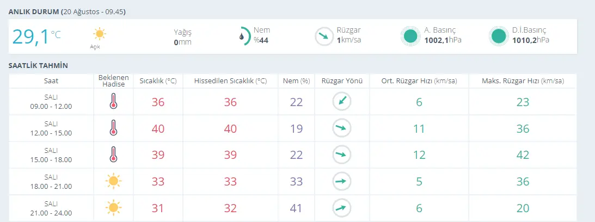Select the 'Maks. Rüzgar Hızı' column header

[x=523, y=81]
